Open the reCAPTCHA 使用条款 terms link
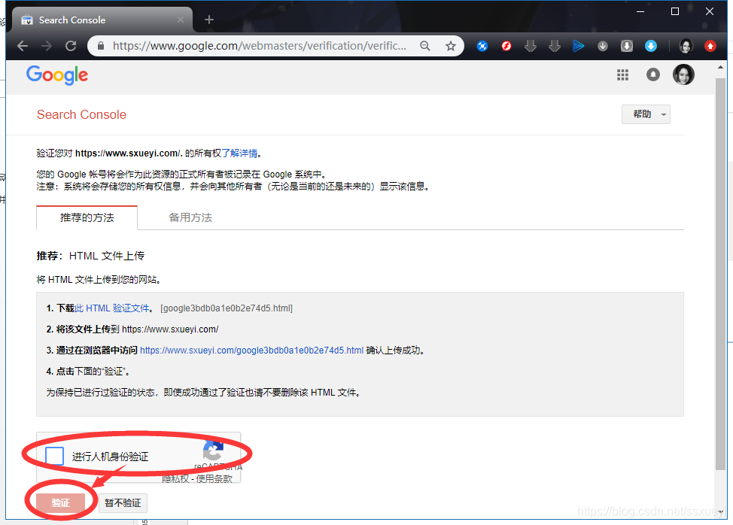Screen dimensions: 733x525 tap(214, 479)
